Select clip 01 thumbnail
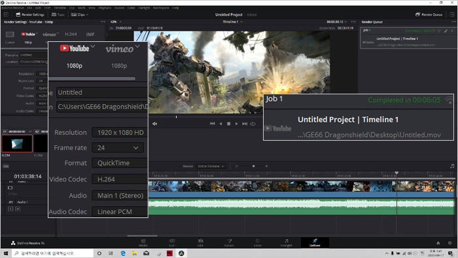 pyautogui.click(x=17, y=143)
